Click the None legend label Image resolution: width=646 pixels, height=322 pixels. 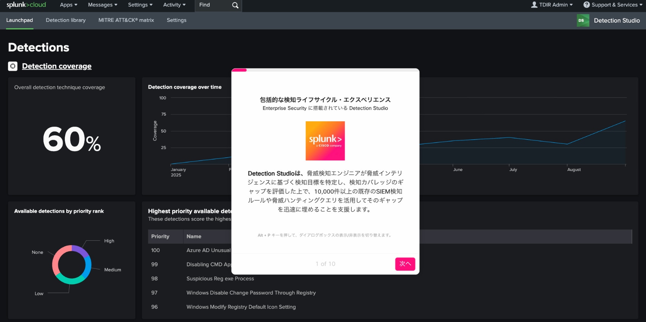point(37,252)
